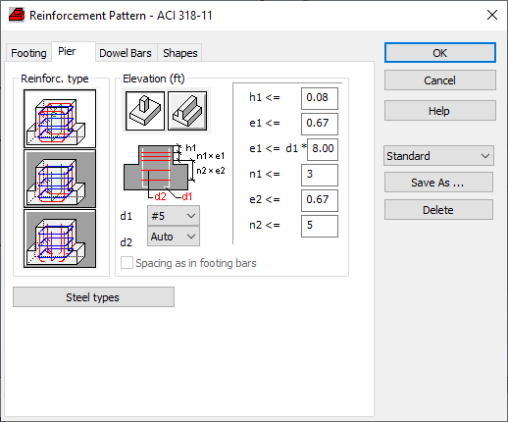The image size is (508, 422).
Task: Switch to the Footing tab
Action: click(28, 53)
